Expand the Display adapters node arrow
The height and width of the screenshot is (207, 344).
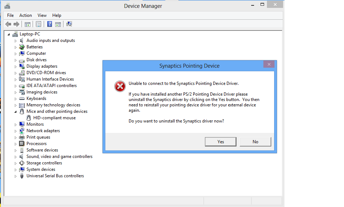pyautogui.click(x=15, y=67)
